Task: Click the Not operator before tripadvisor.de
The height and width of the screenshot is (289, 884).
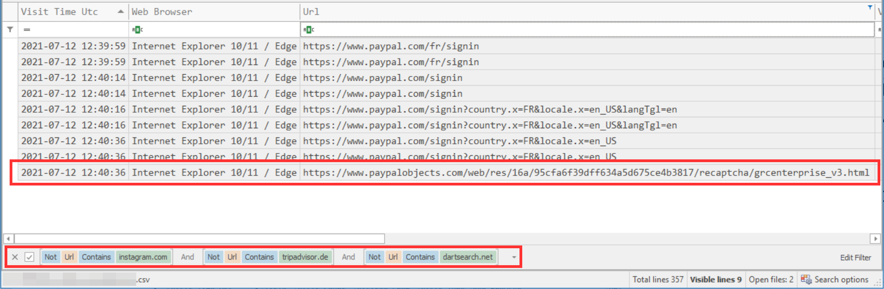Action: coord(214,257)
